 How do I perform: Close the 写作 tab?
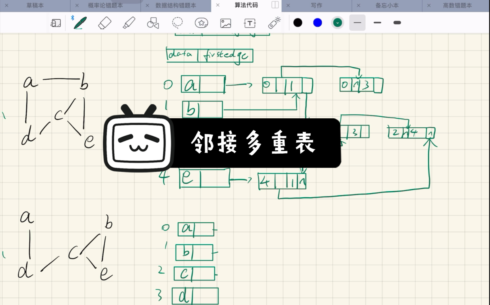click(x=288, y=5)
